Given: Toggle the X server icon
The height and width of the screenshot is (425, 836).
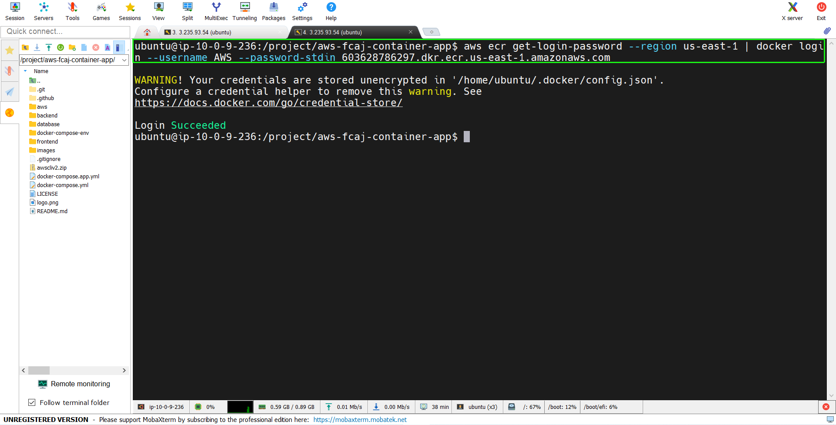Looking at the screenshot, I should [792, 12].
